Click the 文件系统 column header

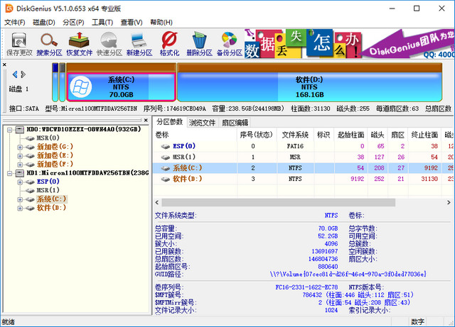(x=295, y=135)
